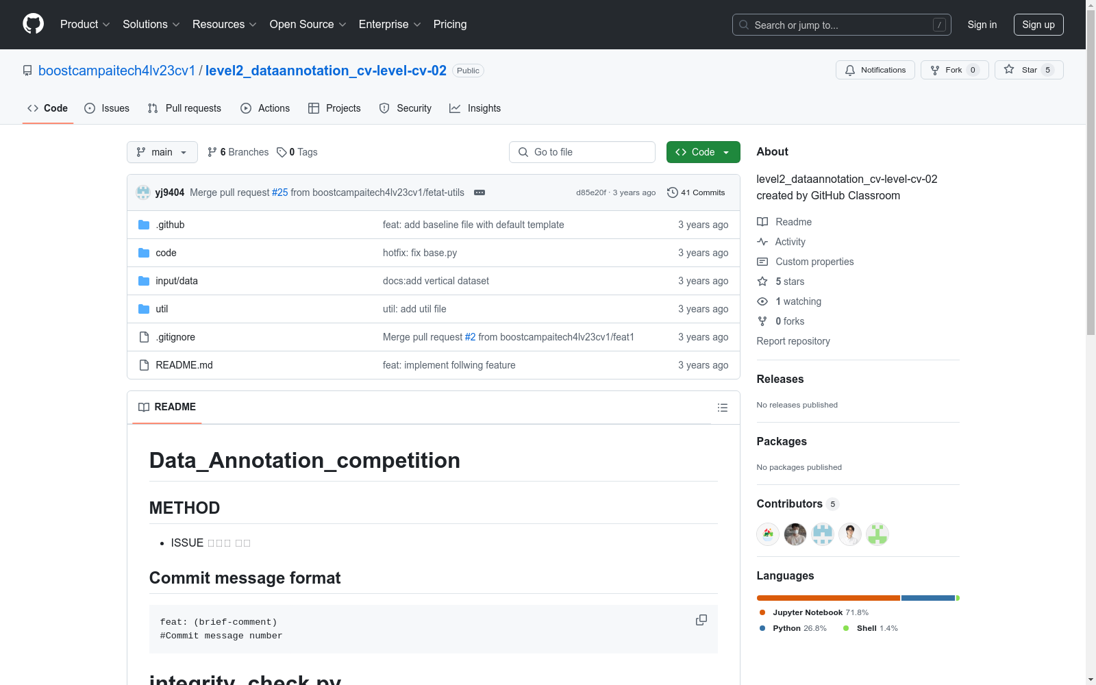Viewport: 1096px width, 685px height.
Task: Fork this repository
Action: [955, 70]
